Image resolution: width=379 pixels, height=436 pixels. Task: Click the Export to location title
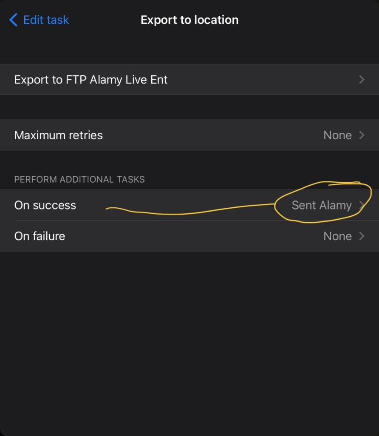(189, 20)
